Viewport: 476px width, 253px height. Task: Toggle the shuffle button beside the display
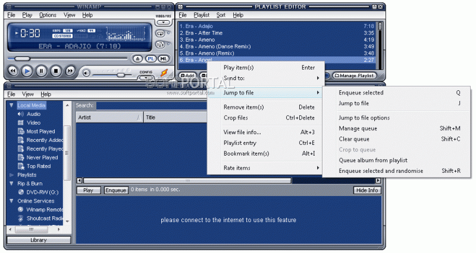(160, 45)
